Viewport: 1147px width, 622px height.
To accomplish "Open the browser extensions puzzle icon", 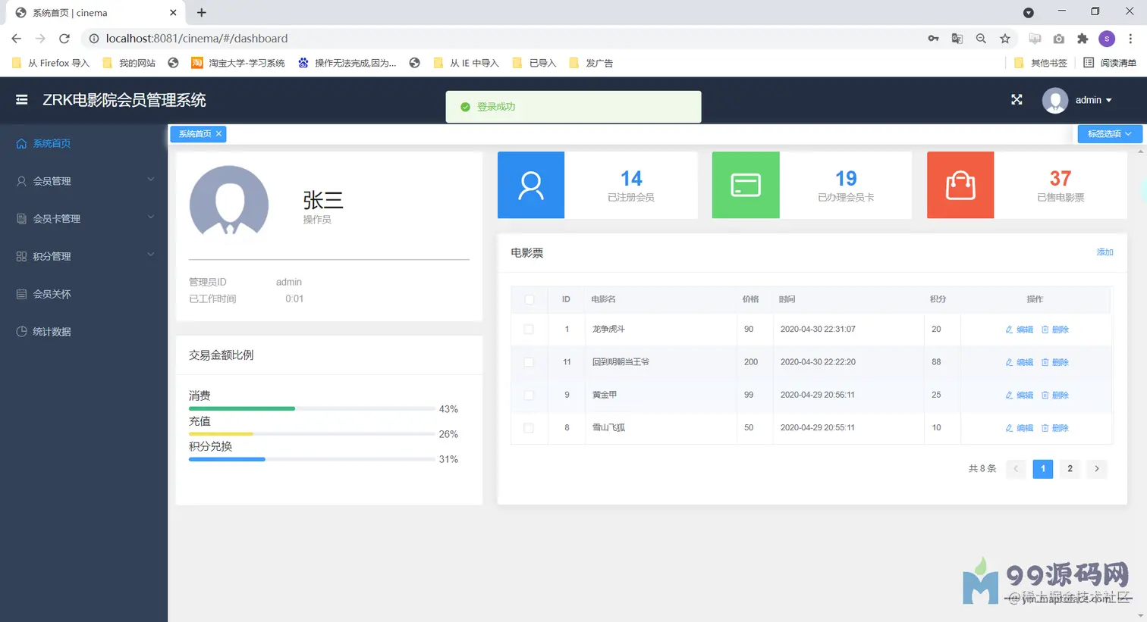I will [x=1083, y=39].
